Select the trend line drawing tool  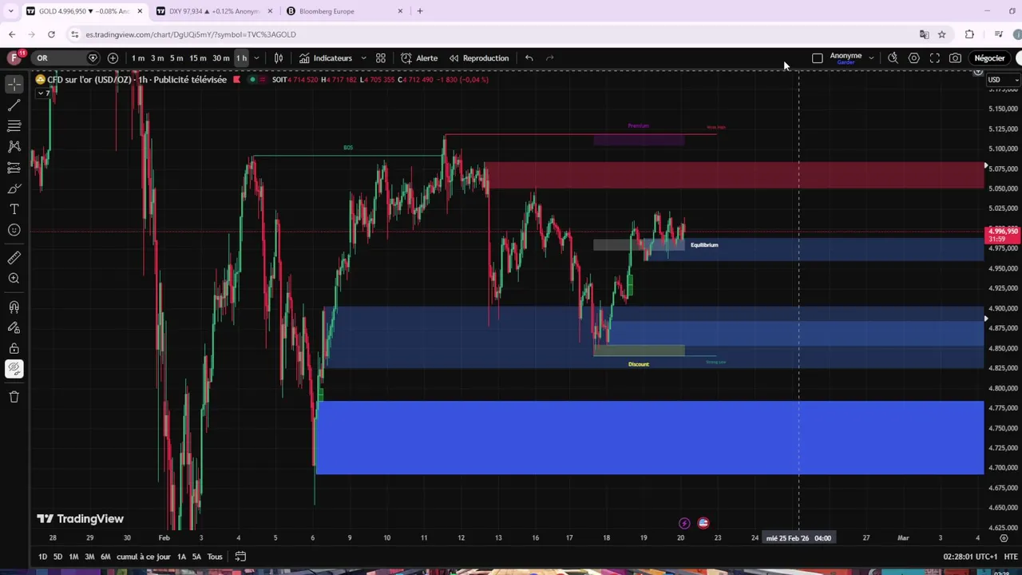pyautogui.click(x=14, y=105)
